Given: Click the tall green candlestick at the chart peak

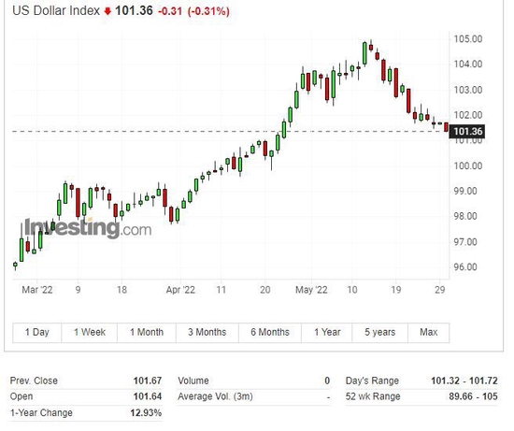Looking at the screenshot, I should [x=364, y=53].
